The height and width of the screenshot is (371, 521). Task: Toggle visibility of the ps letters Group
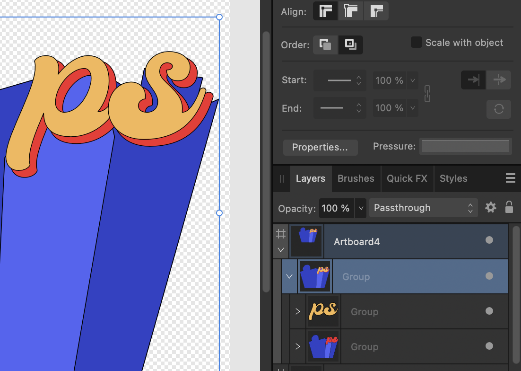point(489,311)
